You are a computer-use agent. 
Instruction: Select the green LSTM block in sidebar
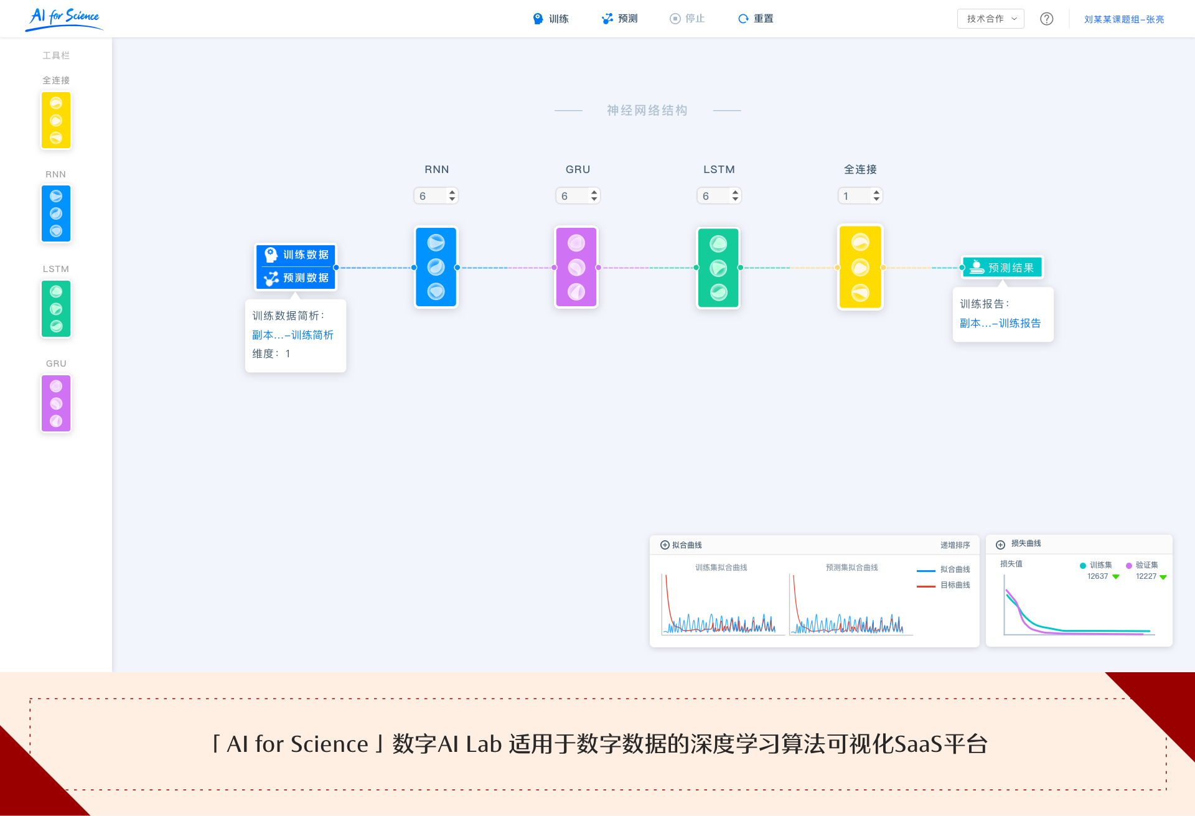[x=56, y=309]
